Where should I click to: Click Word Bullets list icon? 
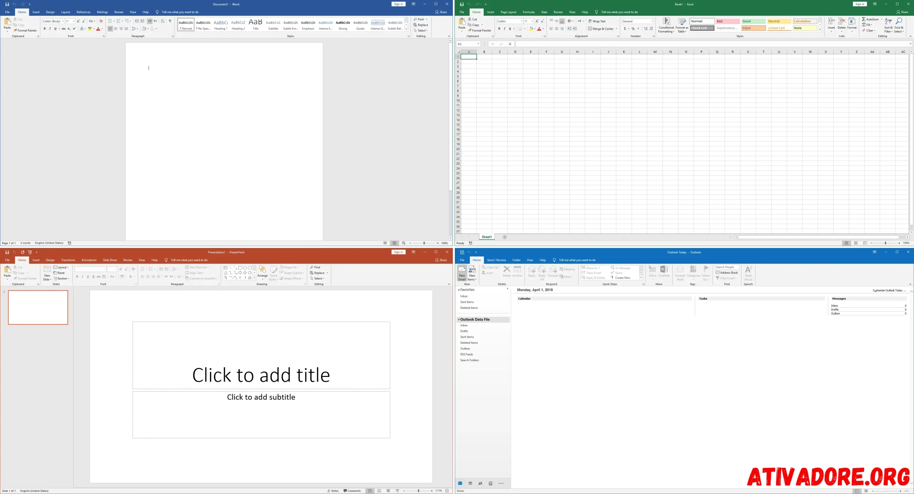coord(110,21)
